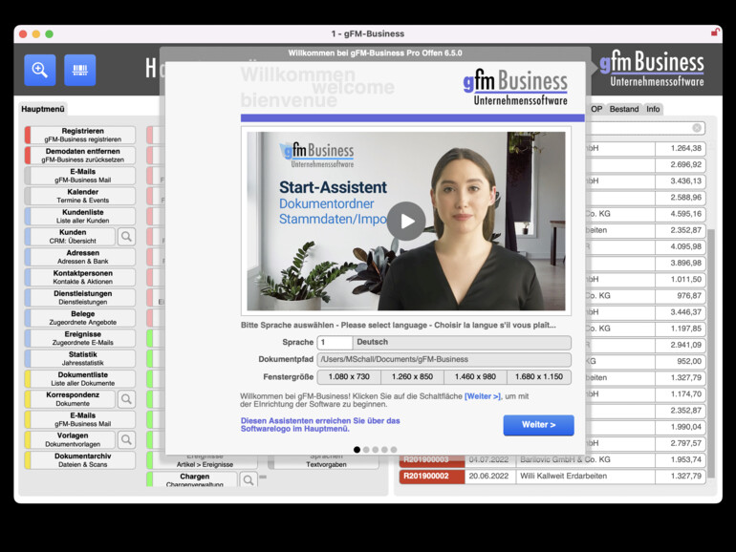Switch to the Info tab
This screenshot has height=552, width=736.
click(x=653, y=109)
